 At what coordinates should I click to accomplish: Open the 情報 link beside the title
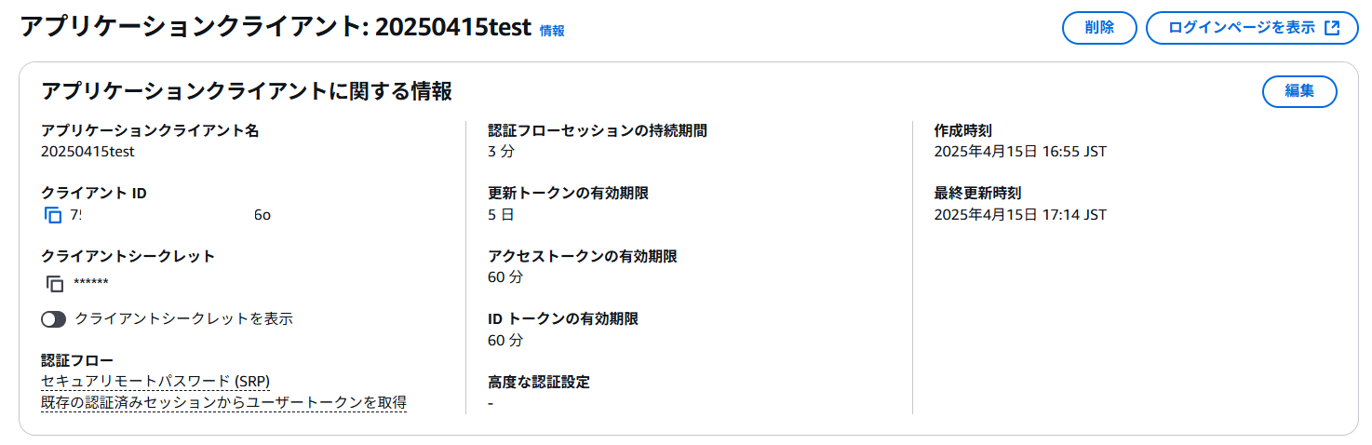552,31
